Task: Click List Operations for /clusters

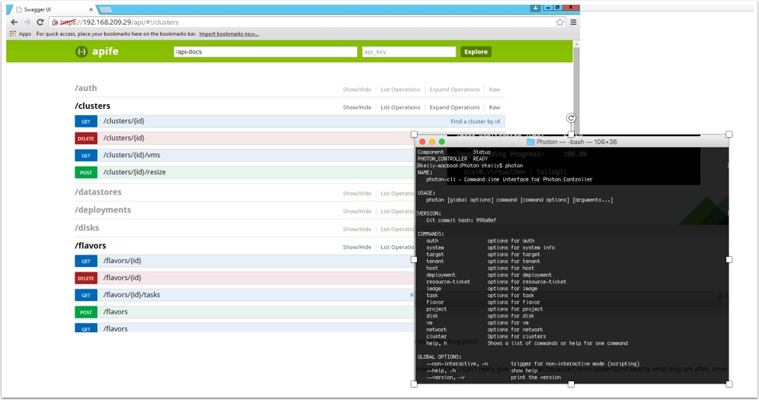Action: [x=400, y=107]
